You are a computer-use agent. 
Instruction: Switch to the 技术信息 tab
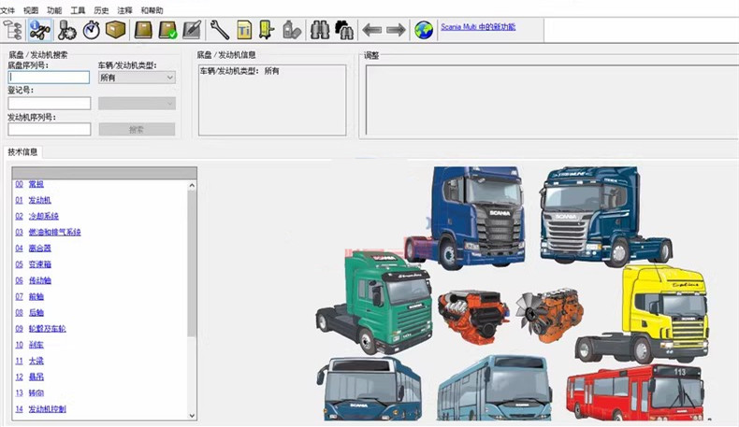(x=22, y=152)
